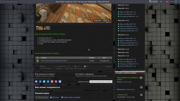This screenshot has width=180, height=101.
Task: Open the OptiFine HD link
Action: click(48, 38)
